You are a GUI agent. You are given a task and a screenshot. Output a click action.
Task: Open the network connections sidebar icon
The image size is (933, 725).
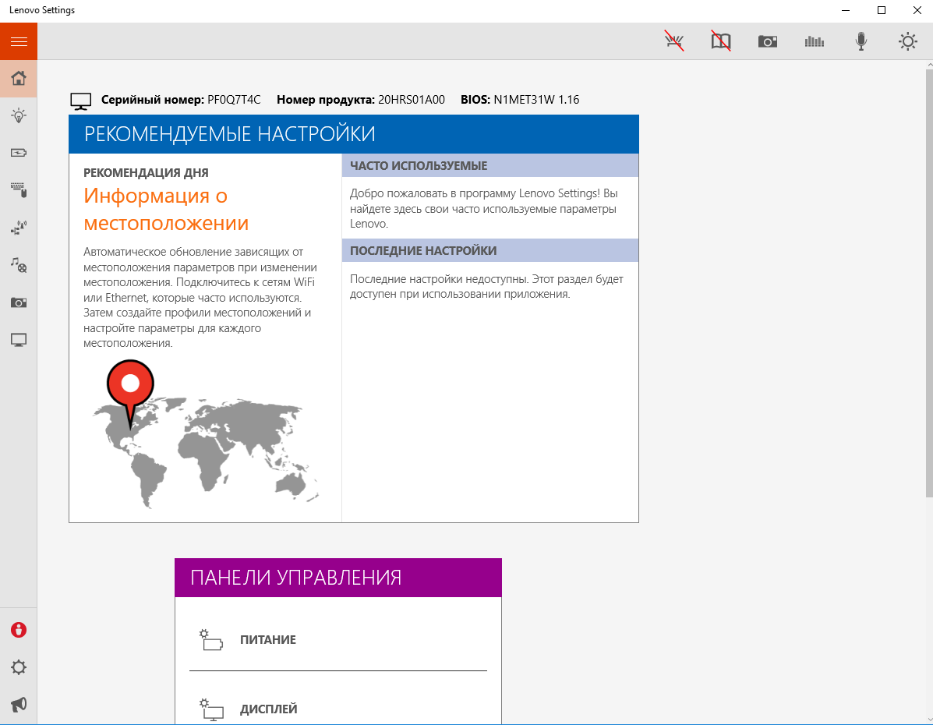pos(19,228)
